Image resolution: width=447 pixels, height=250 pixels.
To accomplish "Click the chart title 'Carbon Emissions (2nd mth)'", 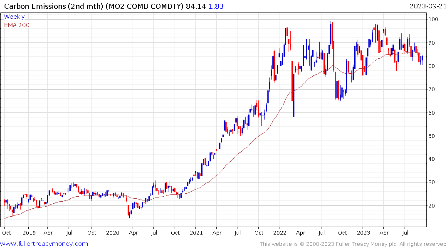I will [54, 6].
